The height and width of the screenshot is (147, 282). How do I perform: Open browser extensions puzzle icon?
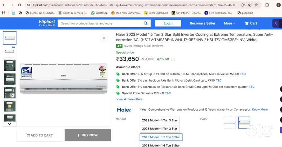(267, 5)
